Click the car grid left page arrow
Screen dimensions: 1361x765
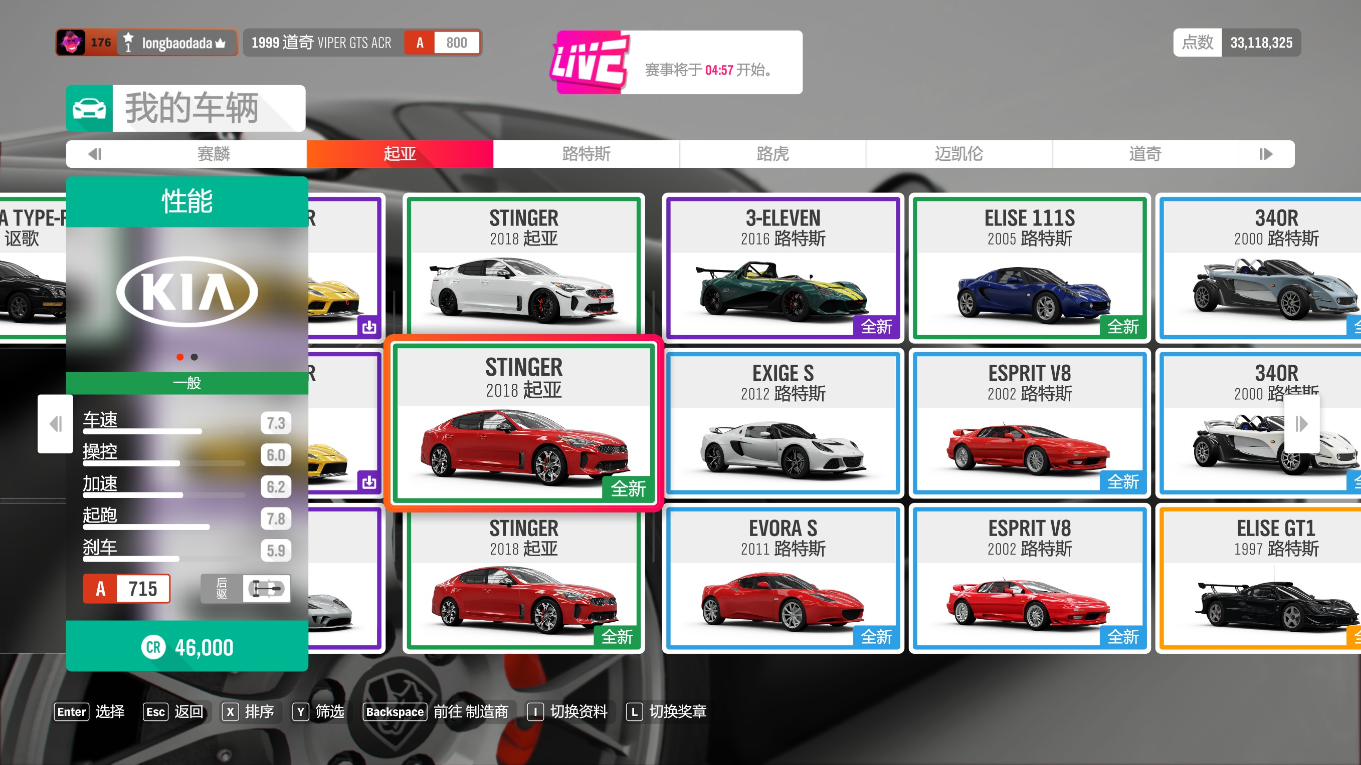pyautogui.click(x=55, y=423)
